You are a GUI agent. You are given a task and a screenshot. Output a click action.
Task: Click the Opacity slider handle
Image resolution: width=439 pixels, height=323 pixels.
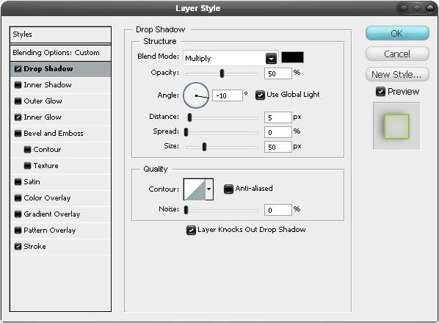222,73
